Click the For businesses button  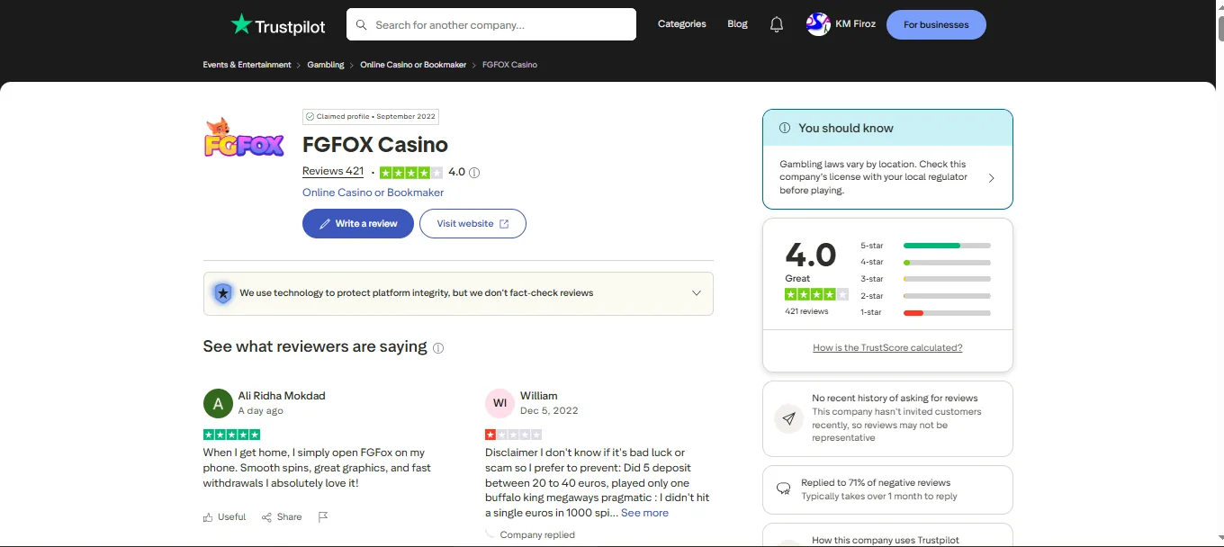tap(936, 25)
